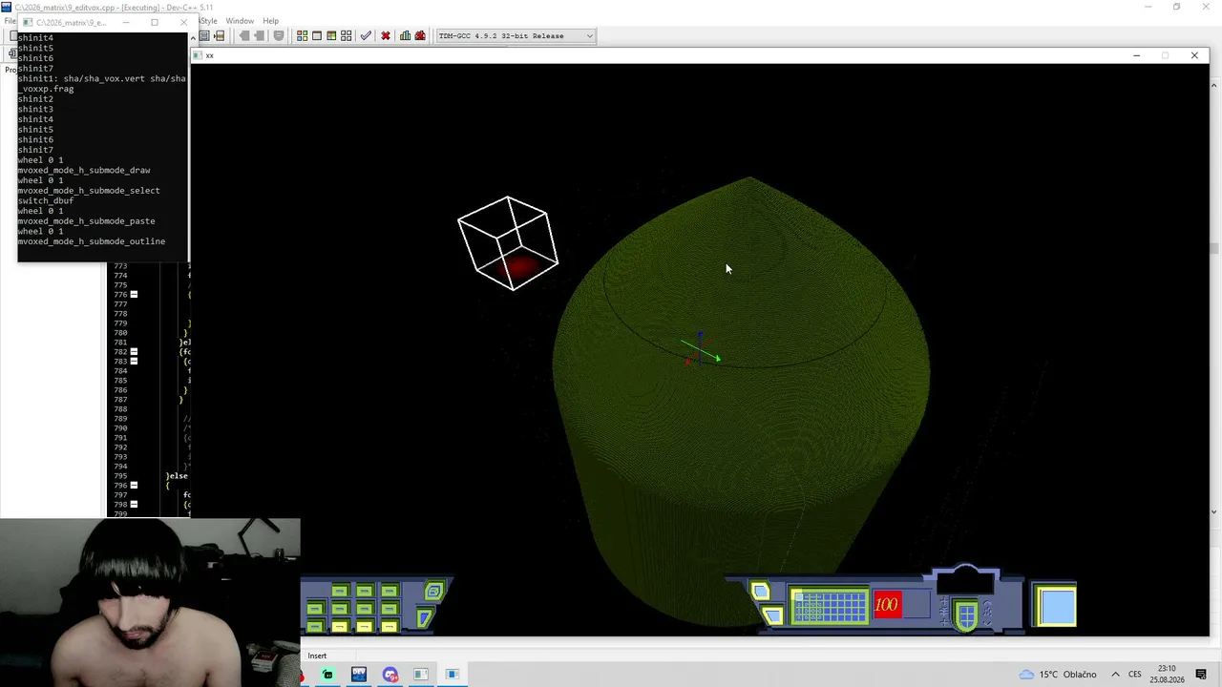Click the RGB axis gizmo on the model
Screen dimensions: 1222x687
point(701,350)
